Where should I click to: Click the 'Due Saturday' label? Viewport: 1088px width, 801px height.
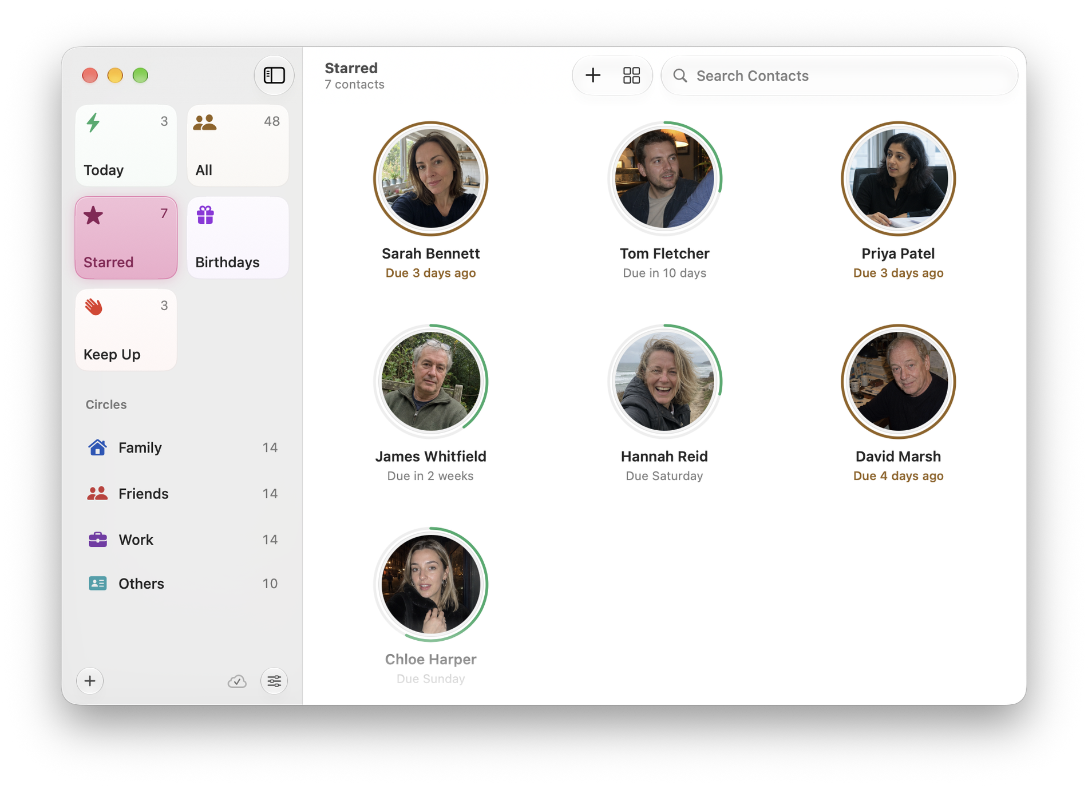click(x=664, y=476)
